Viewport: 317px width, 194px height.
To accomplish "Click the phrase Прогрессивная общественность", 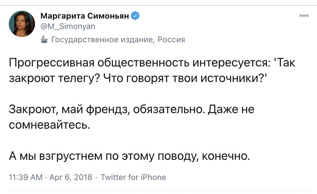I will click(x=88, y=62).
